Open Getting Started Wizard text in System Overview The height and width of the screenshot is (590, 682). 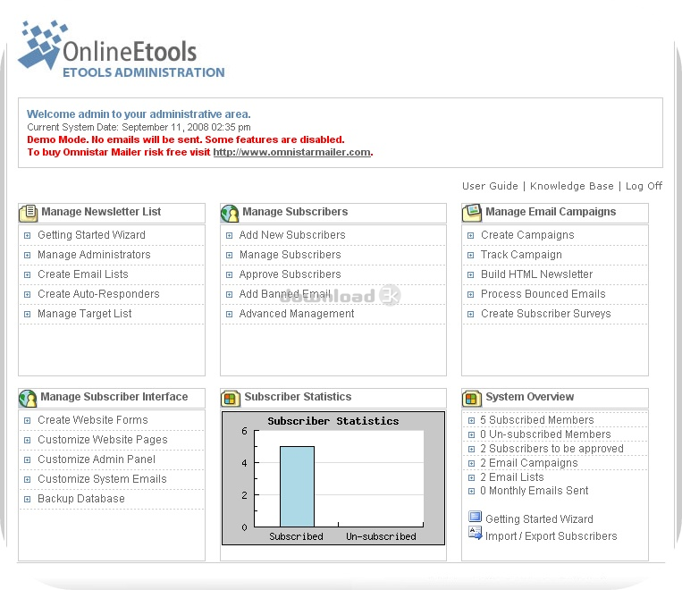(539, 519)
